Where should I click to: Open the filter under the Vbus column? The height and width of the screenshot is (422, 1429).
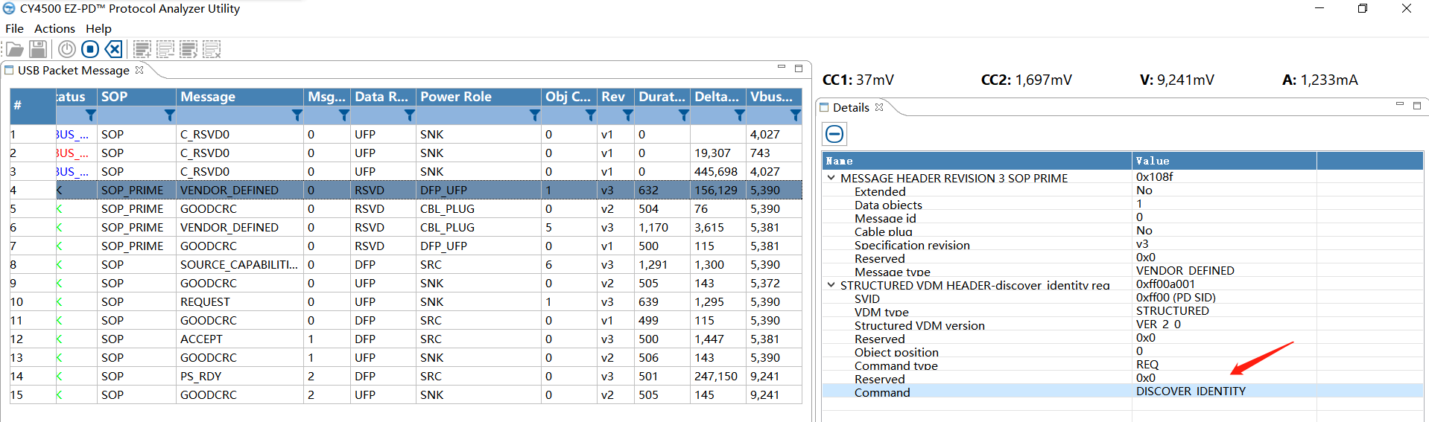pos(795,115)
